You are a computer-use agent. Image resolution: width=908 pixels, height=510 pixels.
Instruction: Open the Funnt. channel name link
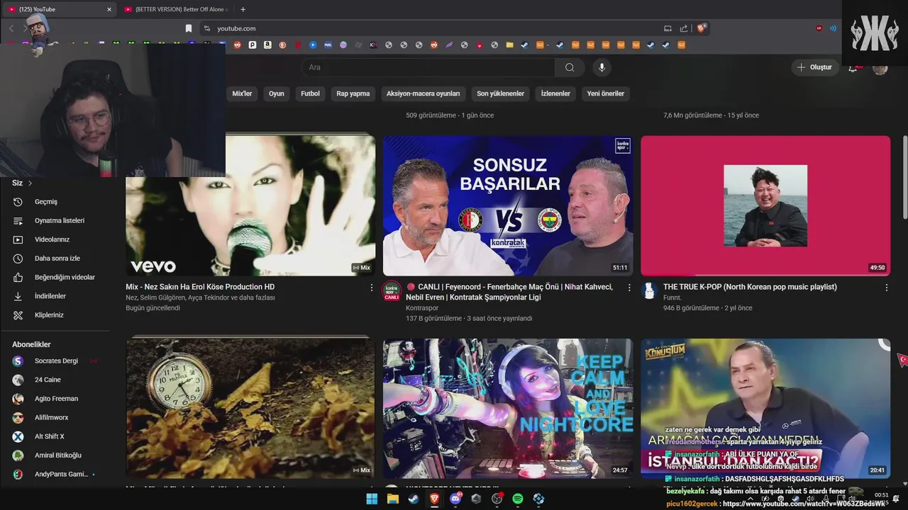pos(672,297)
